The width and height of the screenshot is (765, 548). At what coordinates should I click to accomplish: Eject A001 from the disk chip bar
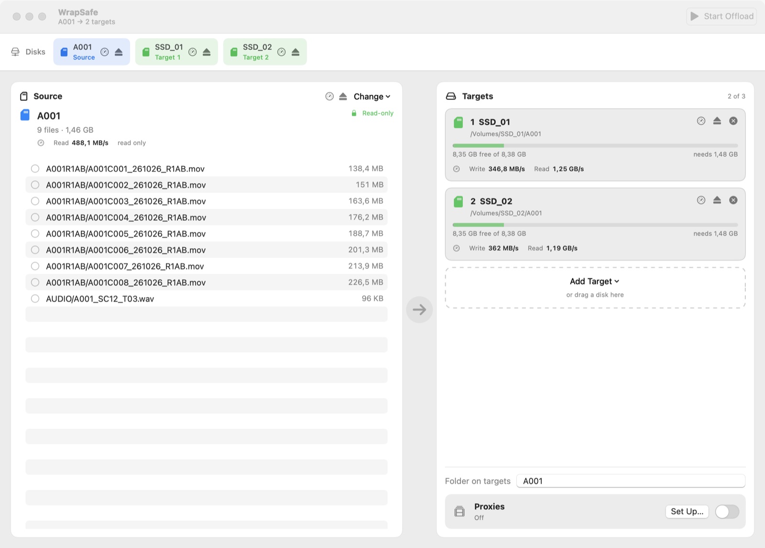(x=119, y=52)
